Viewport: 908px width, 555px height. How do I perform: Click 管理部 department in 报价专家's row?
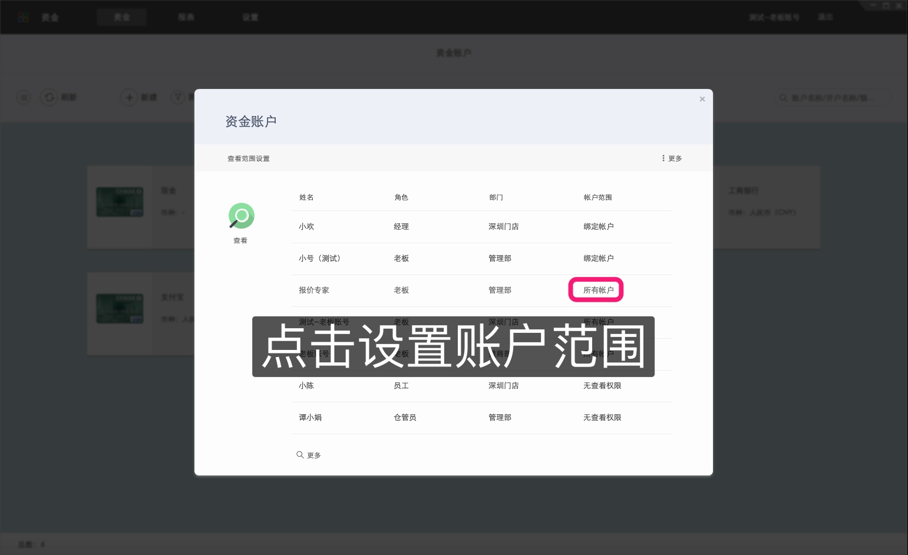[500, 290]
